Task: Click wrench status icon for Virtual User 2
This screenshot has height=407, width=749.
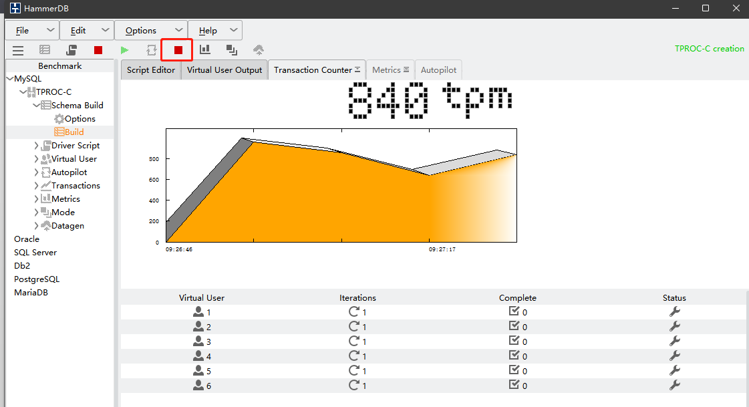Action: pyautogui.click(x=674, y=326)
